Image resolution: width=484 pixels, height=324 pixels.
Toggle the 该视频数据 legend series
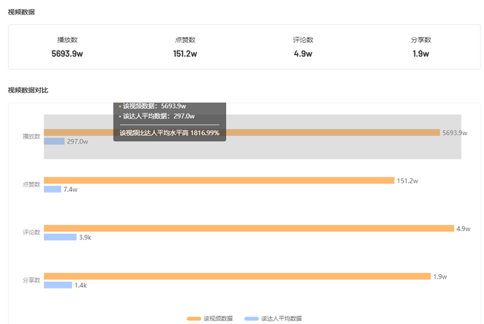(x=218, y=319)
